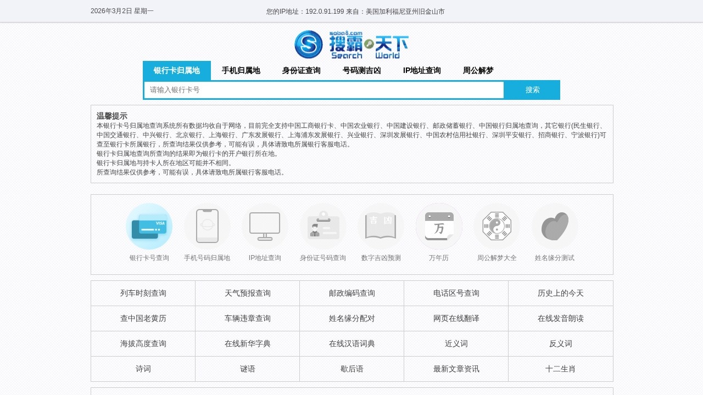Click the IP地址查询 monitor icon

265,226
